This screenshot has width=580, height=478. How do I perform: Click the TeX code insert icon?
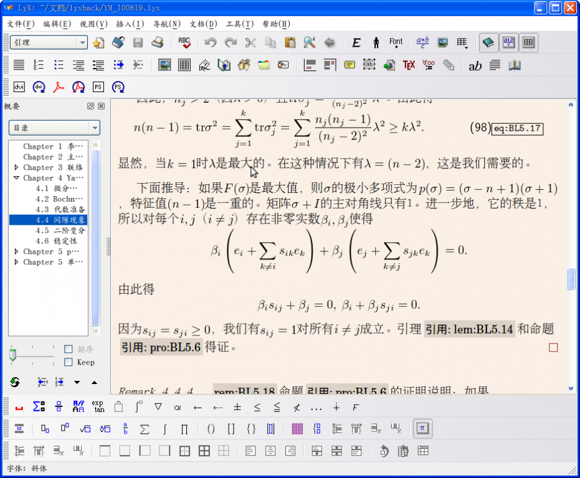[409, 65]
